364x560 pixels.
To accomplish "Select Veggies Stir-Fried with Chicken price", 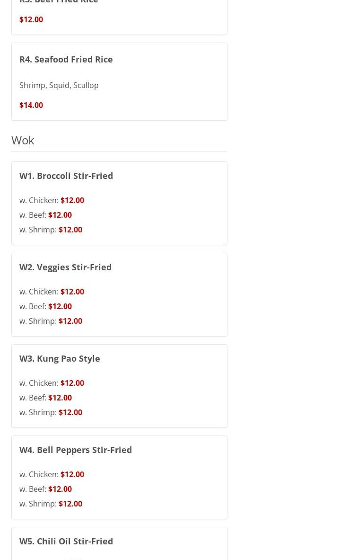I will coord(72,292).
